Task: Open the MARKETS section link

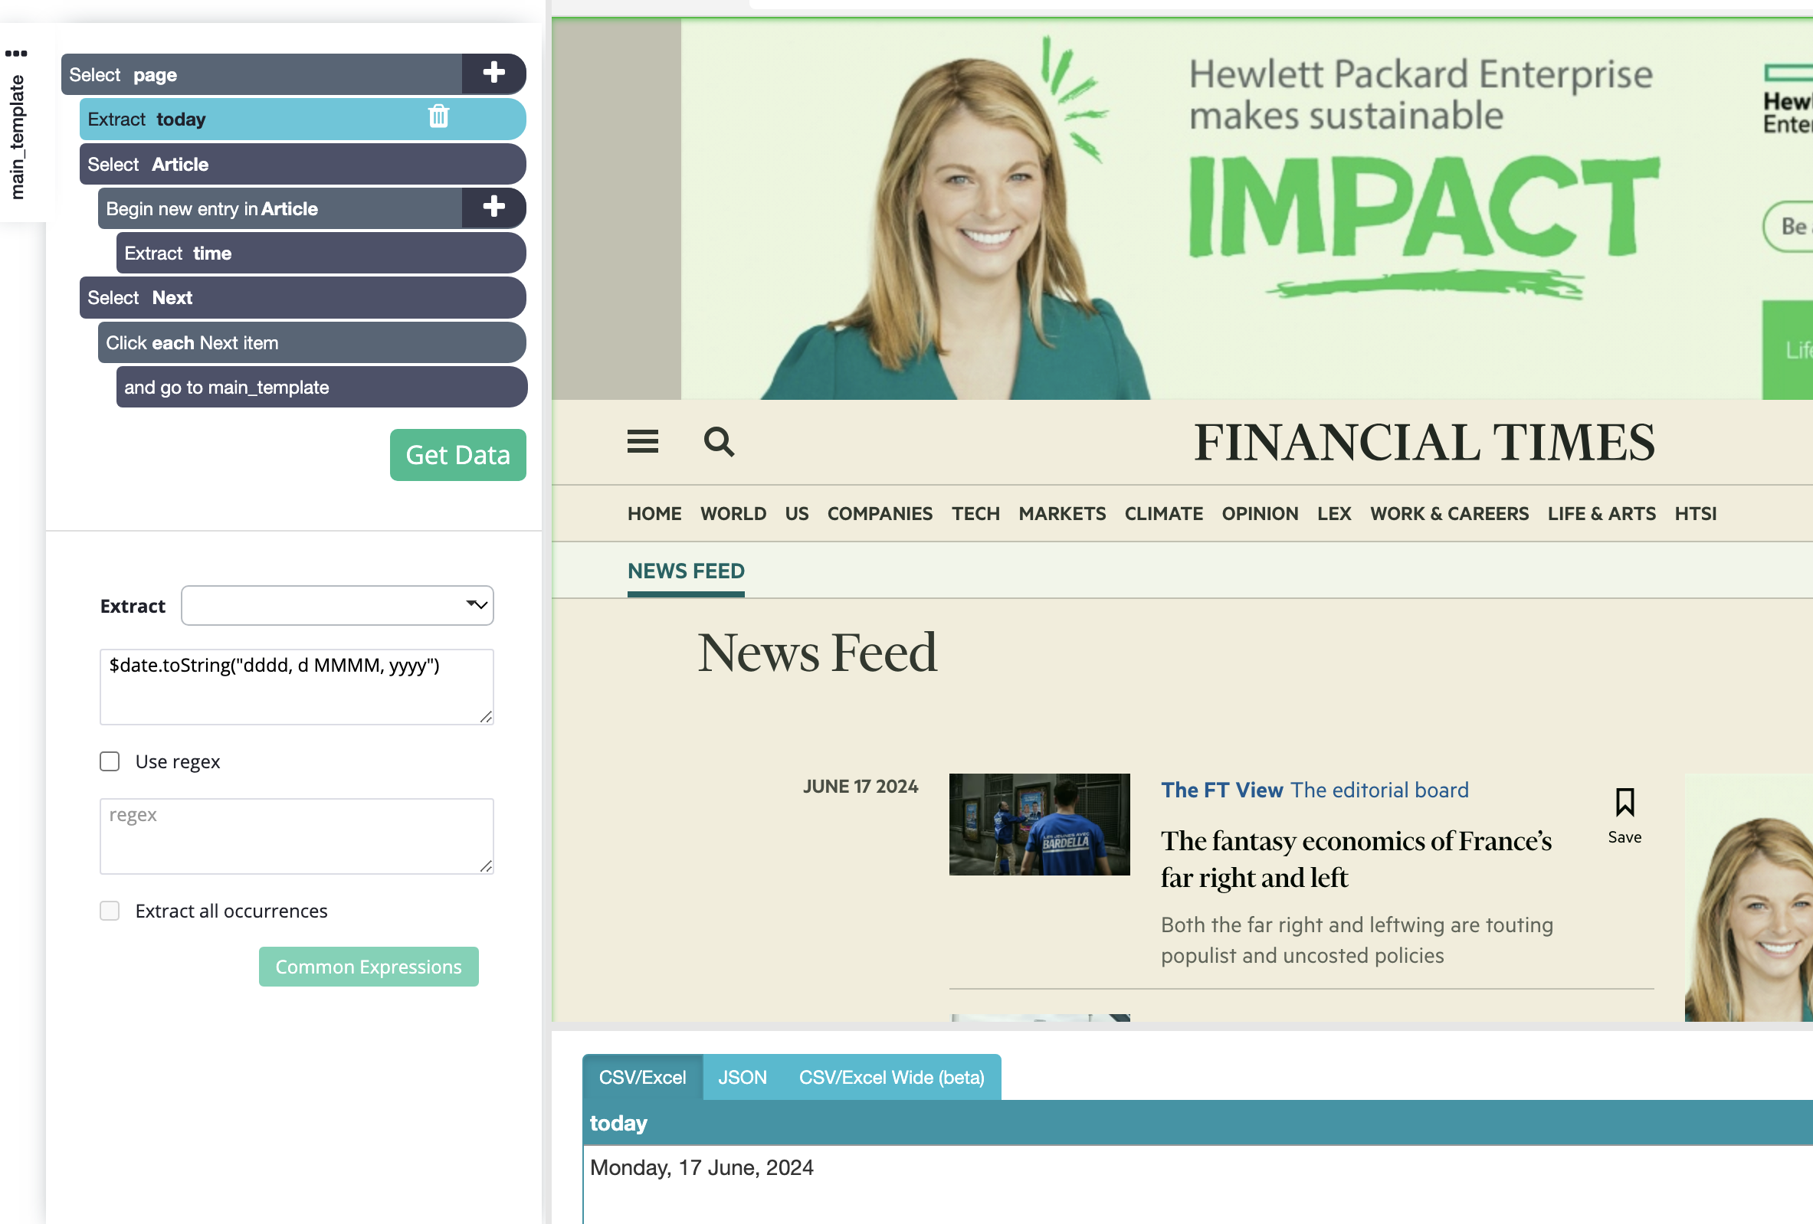Action: pos(1061,513)
